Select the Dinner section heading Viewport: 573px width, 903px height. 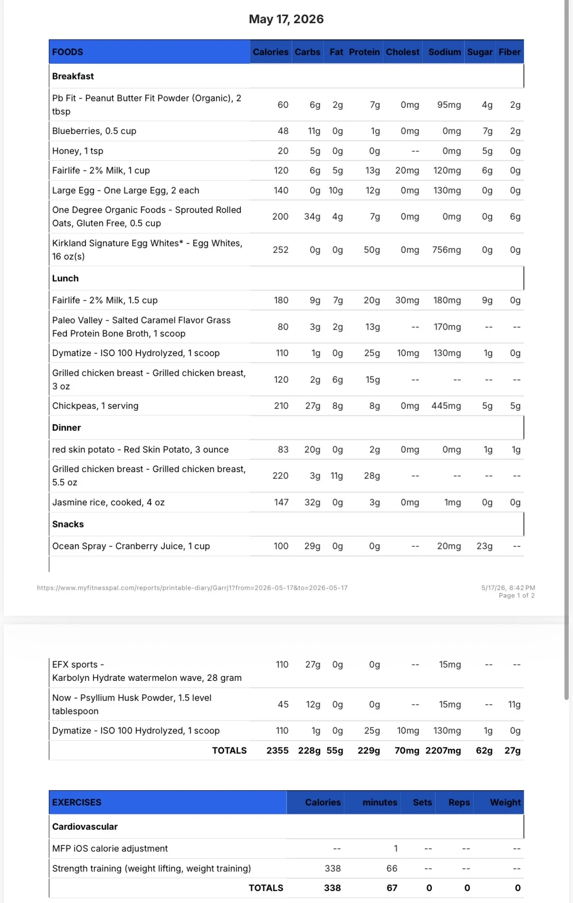pos(67,427)
